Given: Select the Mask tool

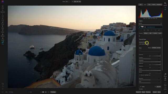Looking at the screenshot, I should (3, 27).
